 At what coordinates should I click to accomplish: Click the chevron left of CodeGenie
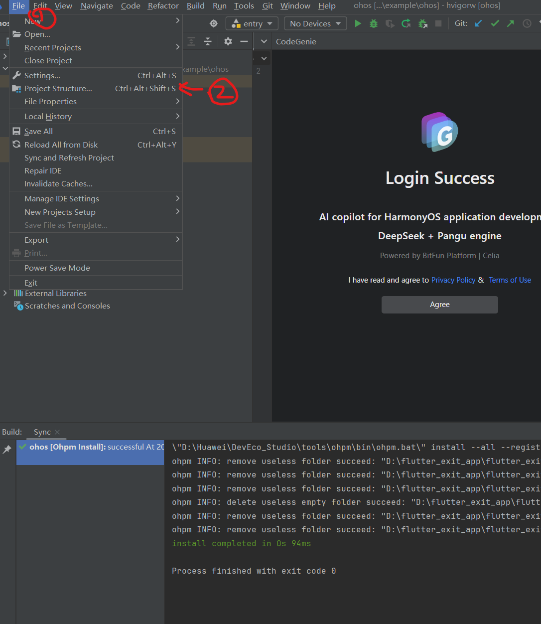(264, 41)
